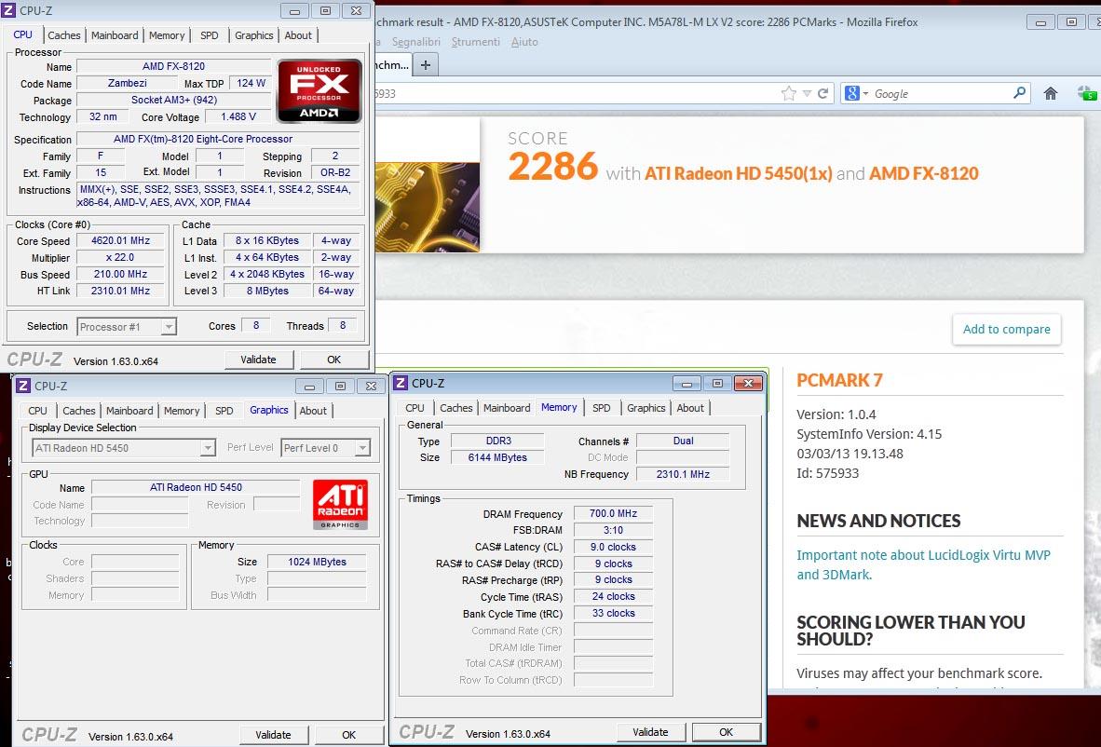Open LucidLogix Virtu MVP notice link

coord(923,564)
